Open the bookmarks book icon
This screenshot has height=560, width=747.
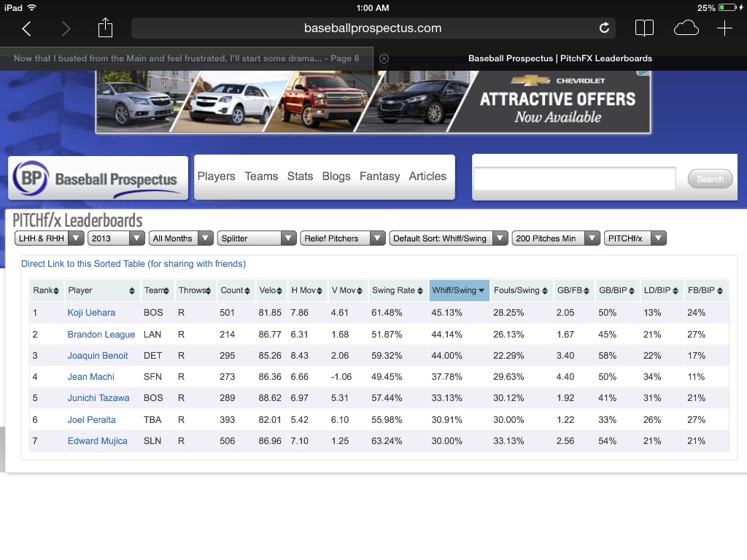point(644,28)
